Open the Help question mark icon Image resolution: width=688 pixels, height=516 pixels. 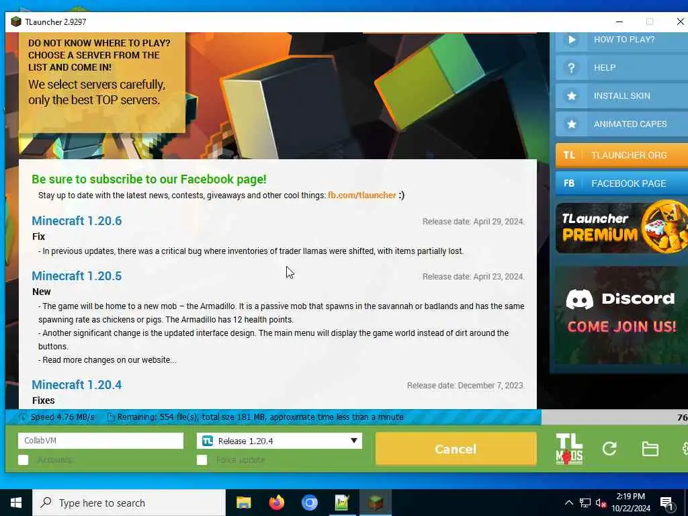571,68
